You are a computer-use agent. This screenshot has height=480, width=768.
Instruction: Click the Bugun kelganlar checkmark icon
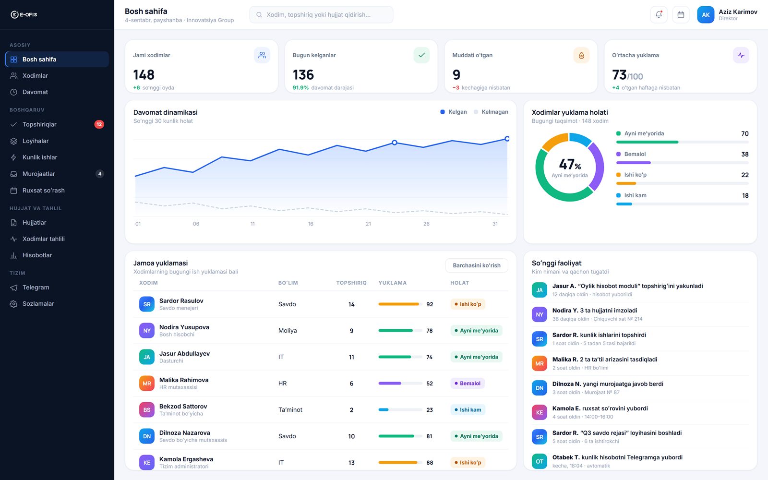421,55
